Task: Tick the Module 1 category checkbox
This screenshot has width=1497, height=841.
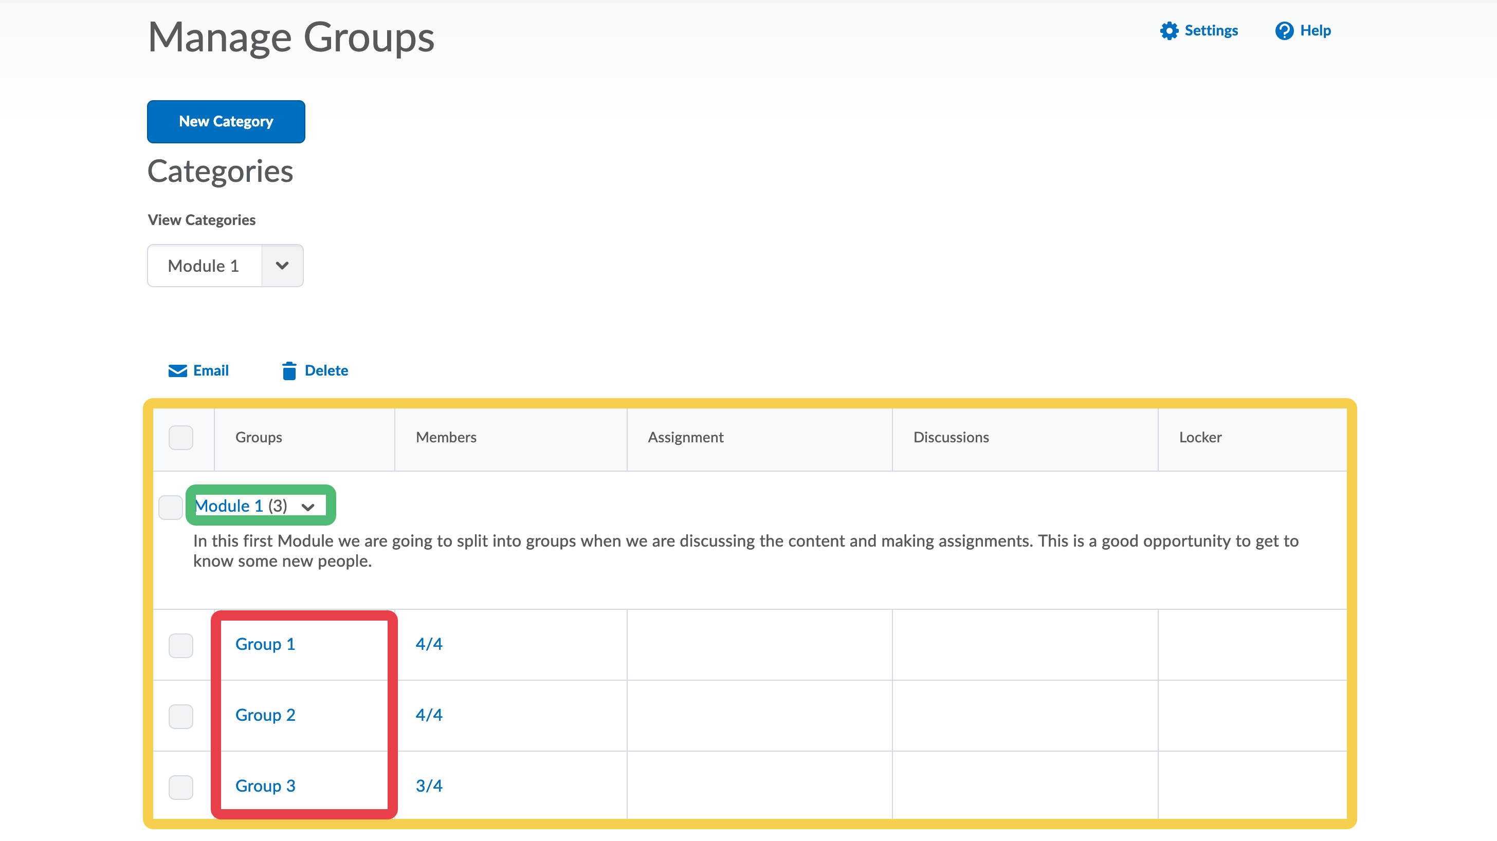Action: click(x=170, y=507)
